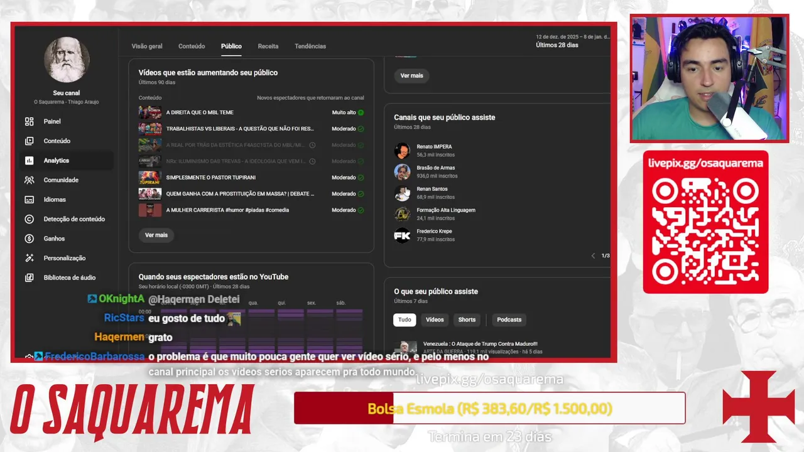Open the Tendências tab
804x452 pixels.
(x=310, y=46)
